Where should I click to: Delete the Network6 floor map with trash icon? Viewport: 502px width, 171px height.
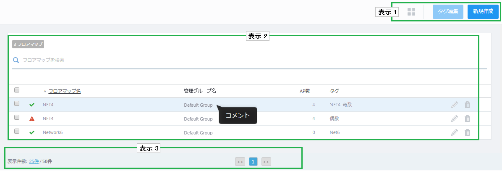(467, 132)
